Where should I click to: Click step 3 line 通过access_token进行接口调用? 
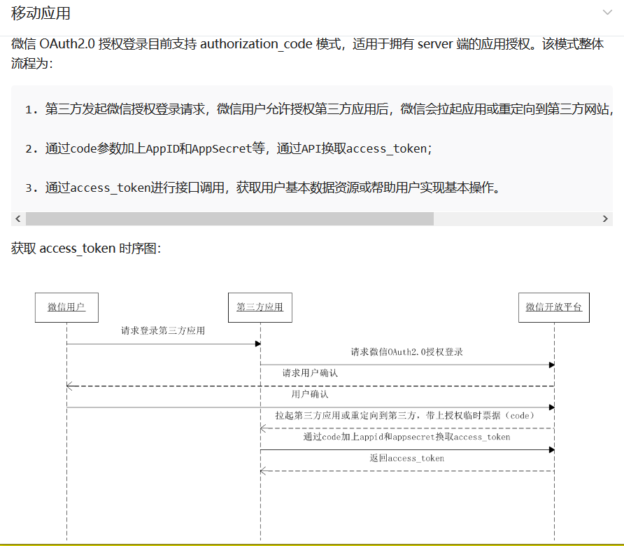click(262, 188)
